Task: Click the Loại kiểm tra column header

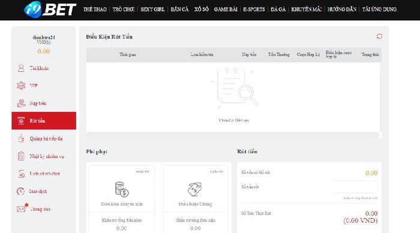Action: (202, 55)
